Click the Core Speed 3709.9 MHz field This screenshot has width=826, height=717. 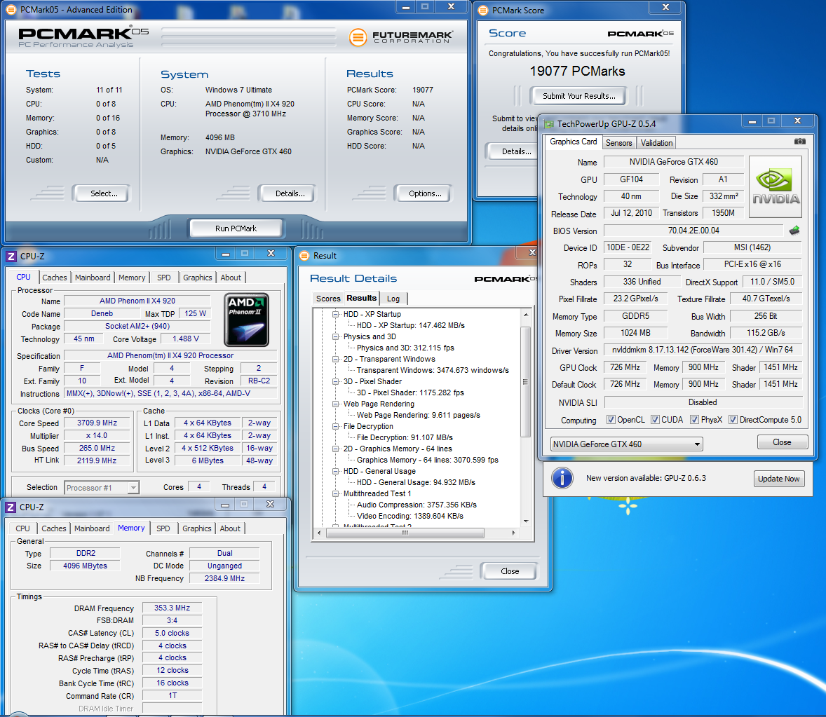click(x=97, y=423)
